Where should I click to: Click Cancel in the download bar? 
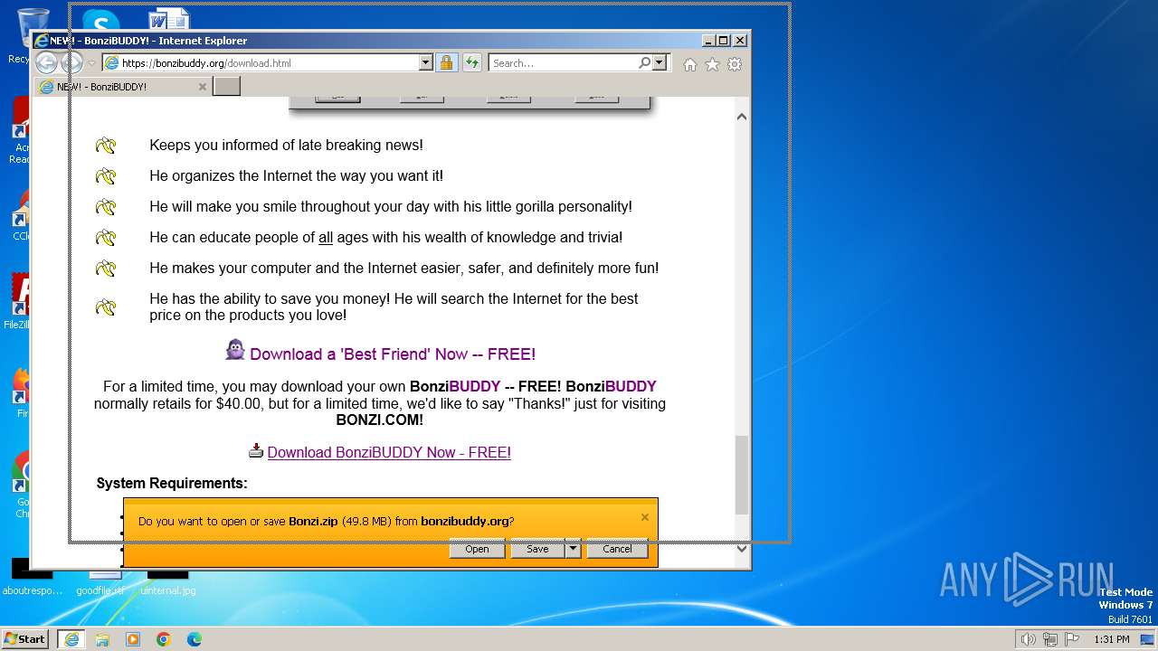(617, 549)
